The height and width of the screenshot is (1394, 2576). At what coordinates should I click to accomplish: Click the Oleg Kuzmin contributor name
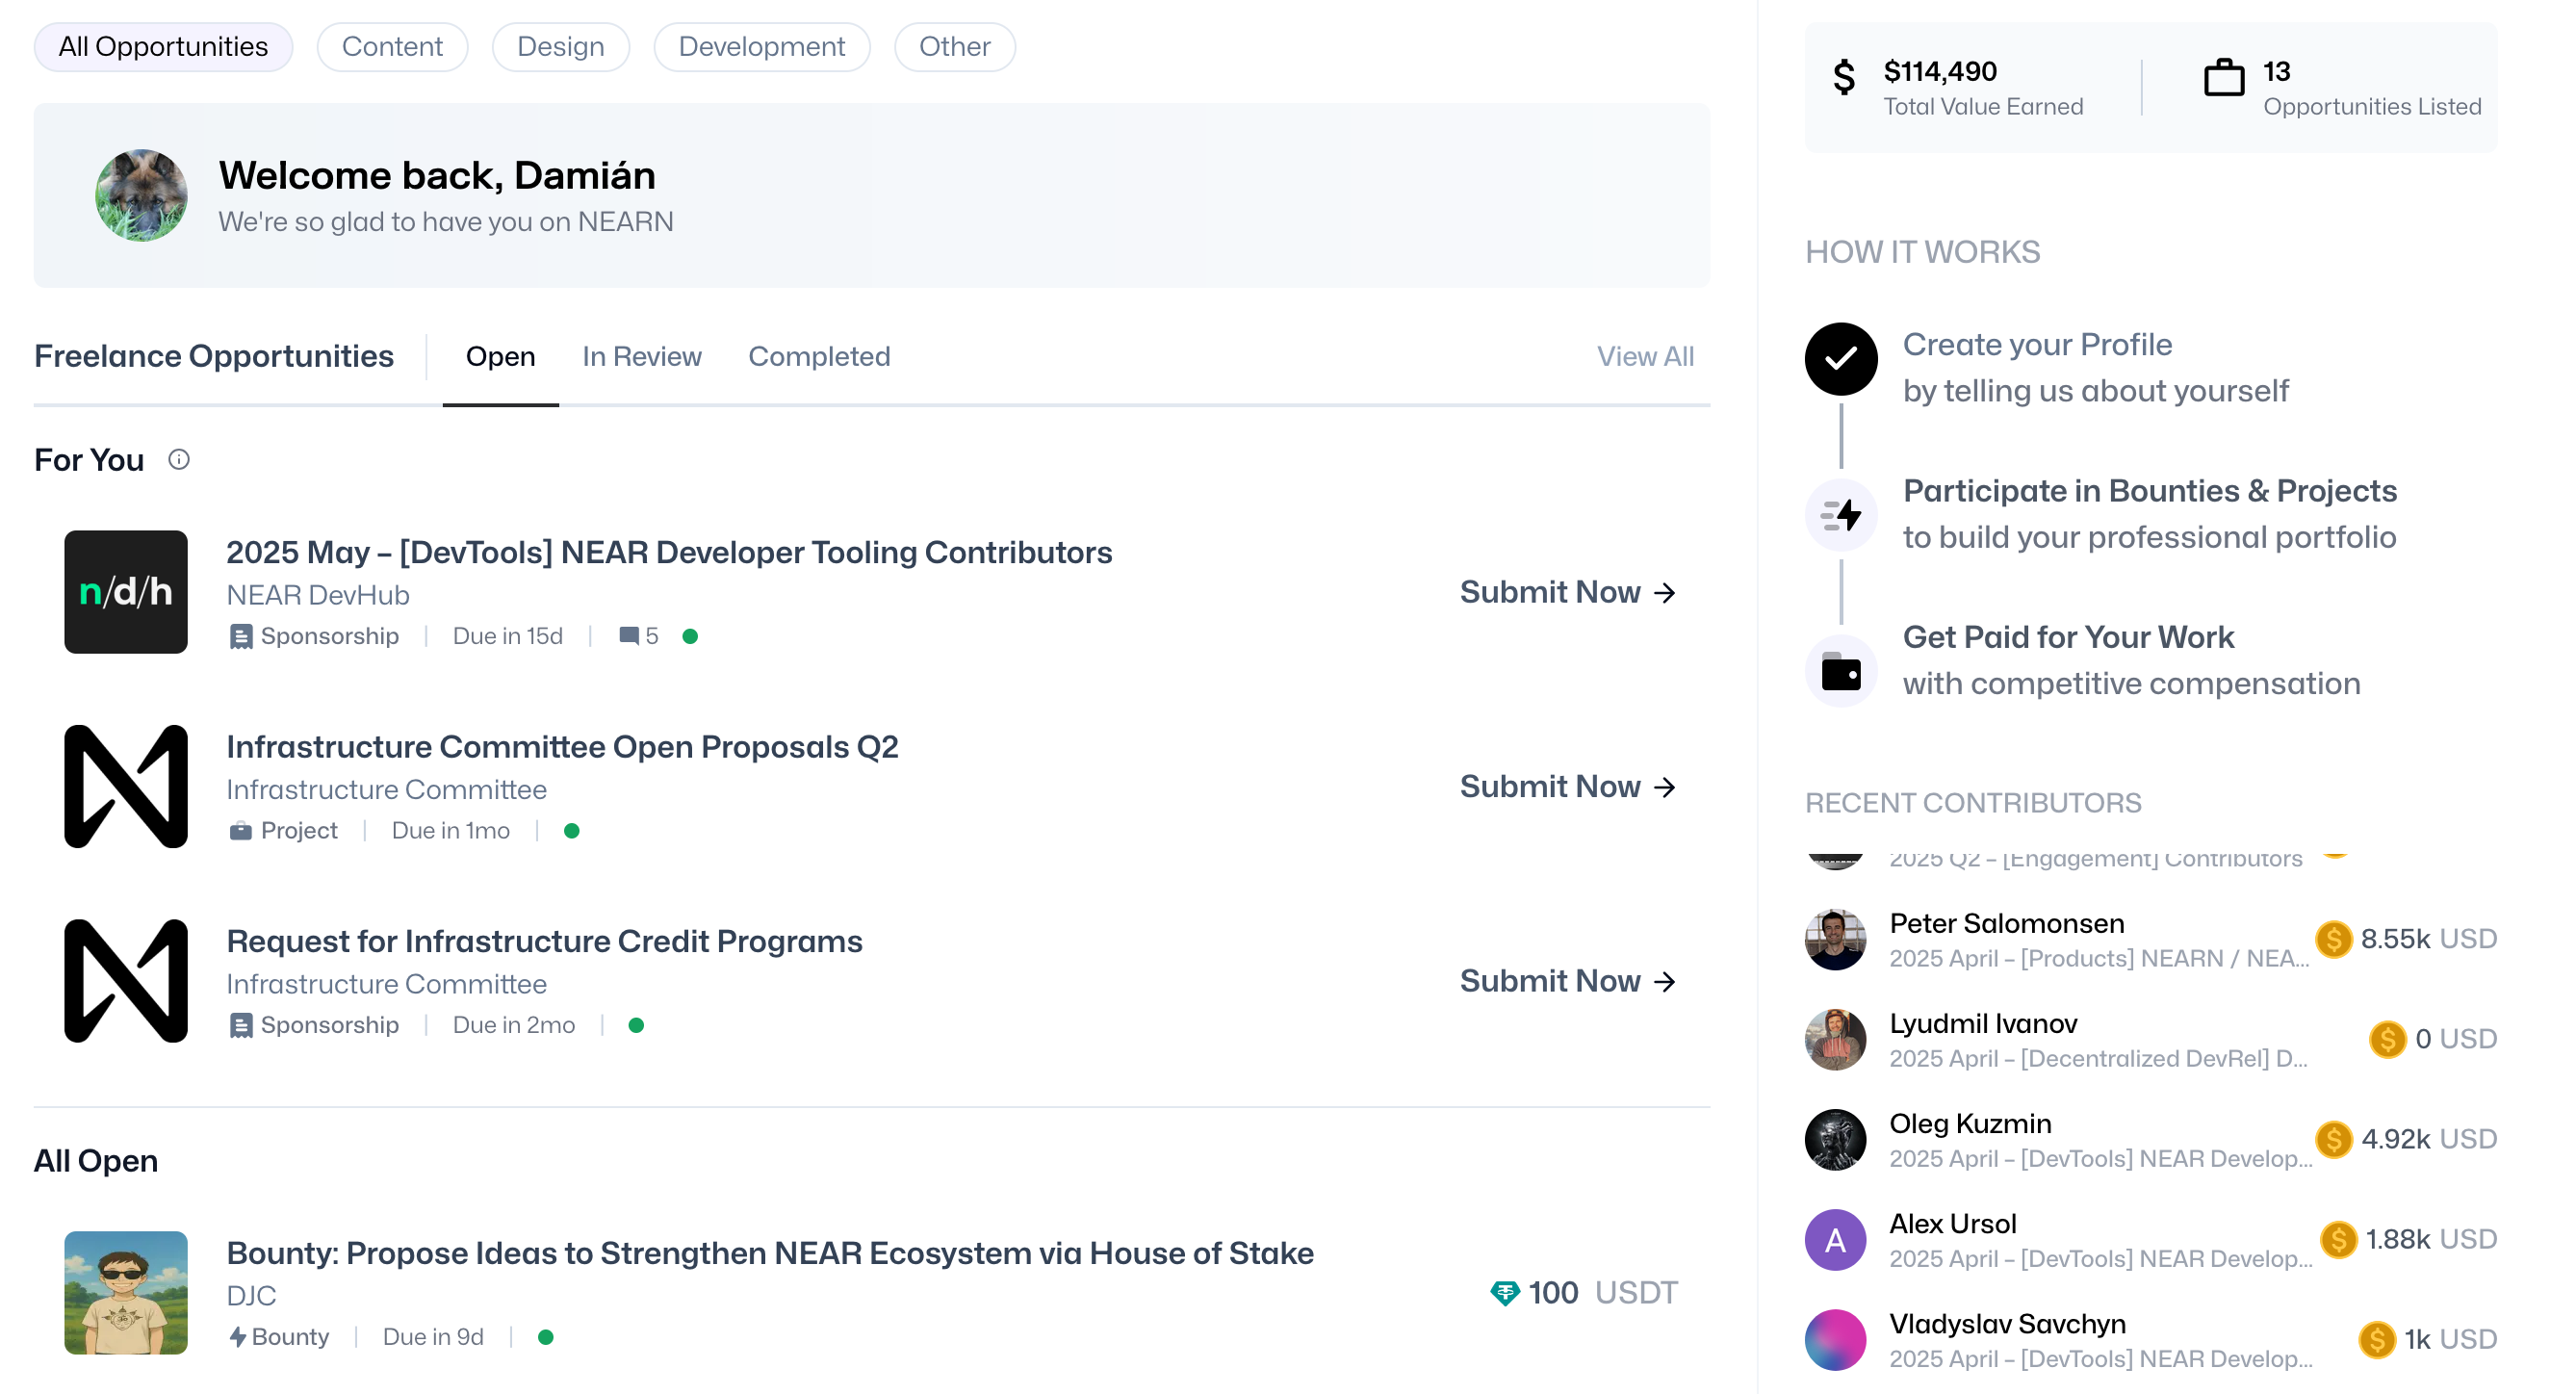(x=1970, y=1123)
